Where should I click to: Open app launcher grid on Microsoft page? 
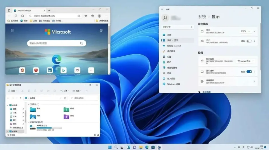(12, 30)
